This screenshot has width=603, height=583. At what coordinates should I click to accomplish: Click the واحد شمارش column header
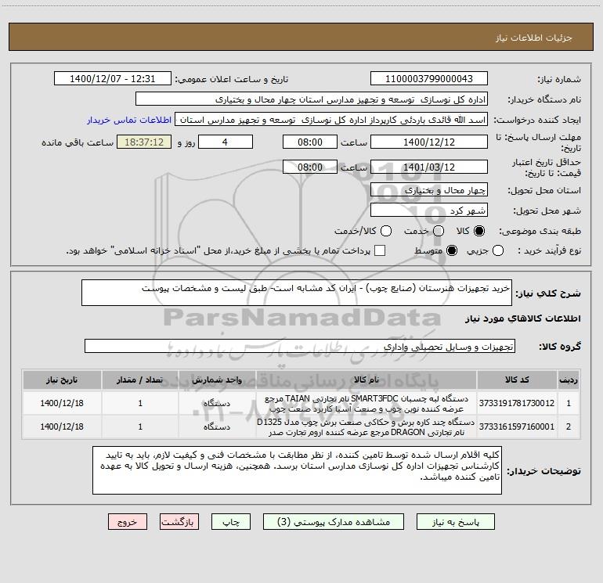(x=217, y=380)
